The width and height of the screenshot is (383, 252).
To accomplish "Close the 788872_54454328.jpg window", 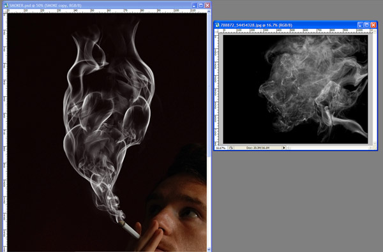I will tap(373, 25).
